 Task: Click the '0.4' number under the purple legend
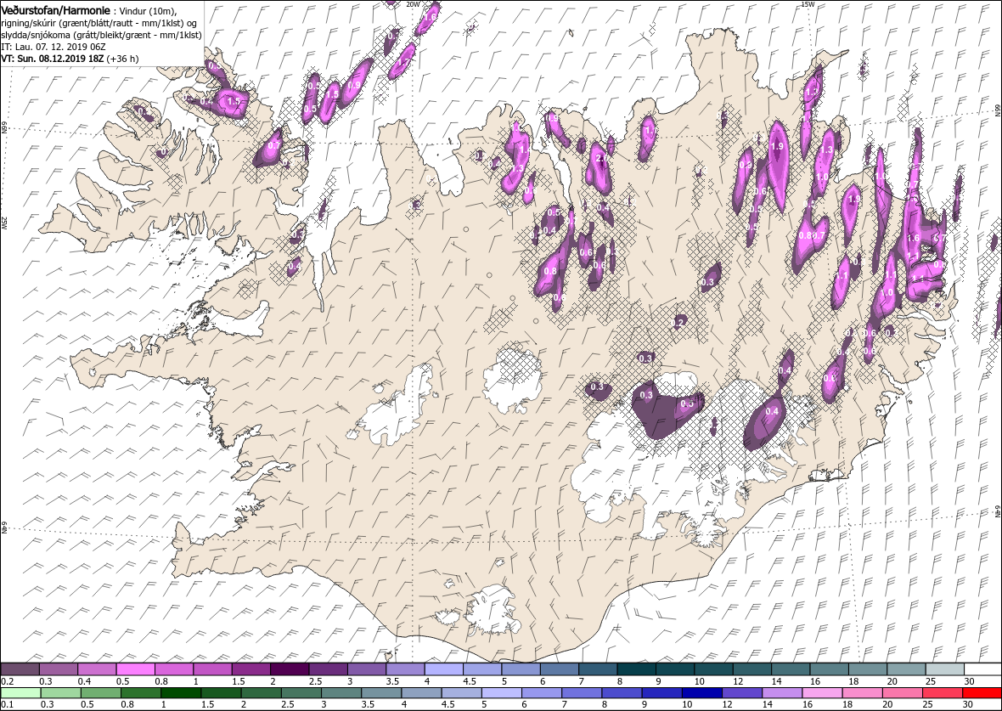click(x=84, y=681)
